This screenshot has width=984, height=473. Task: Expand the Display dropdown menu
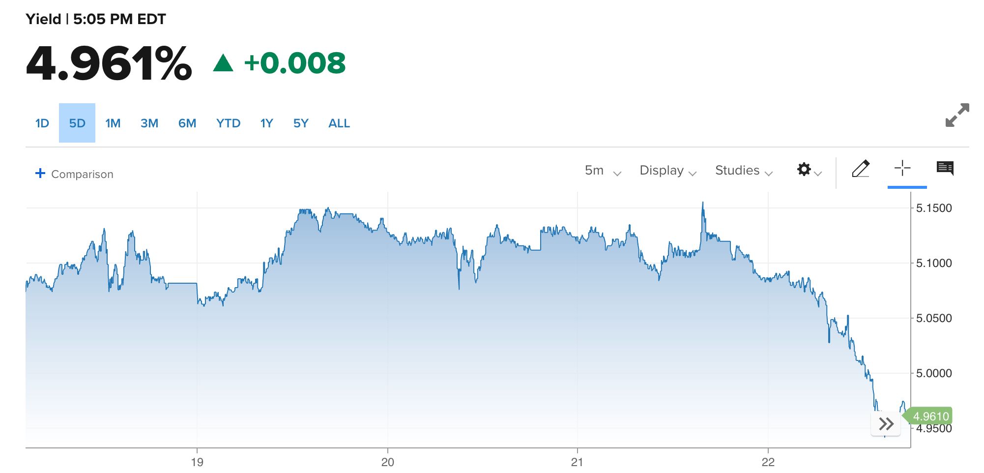point(668,171)
